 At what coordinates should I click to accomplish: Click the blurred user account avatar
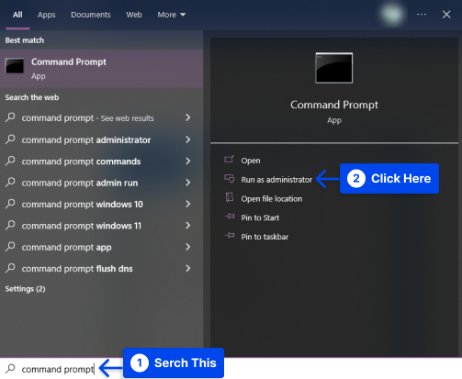391,15
